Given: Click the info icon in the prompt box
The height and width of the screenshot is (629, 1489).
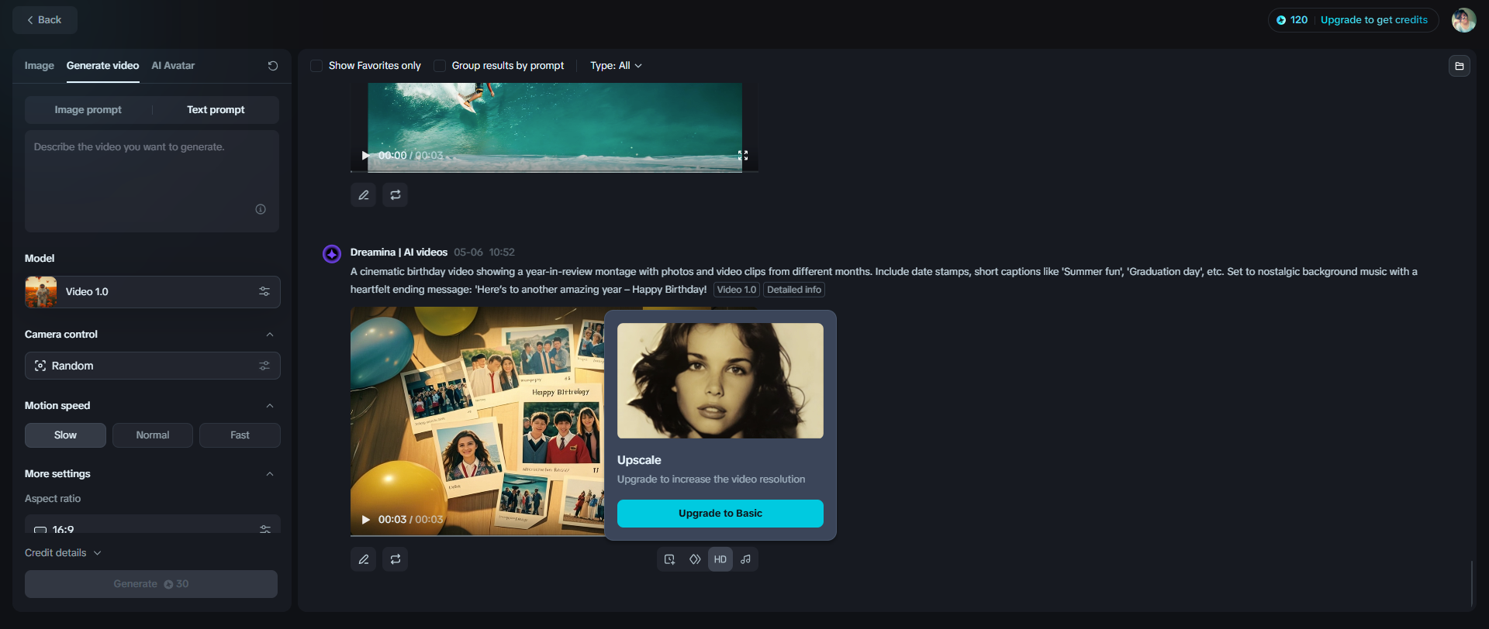Looking at the screenshot, I should point(261,209).
